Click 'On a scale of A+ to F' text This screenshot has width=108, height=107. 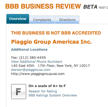click(x=47, y=86)
